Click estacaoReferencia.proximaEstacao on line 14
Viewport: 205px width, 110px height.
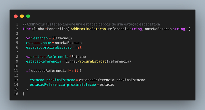[63, 85]
